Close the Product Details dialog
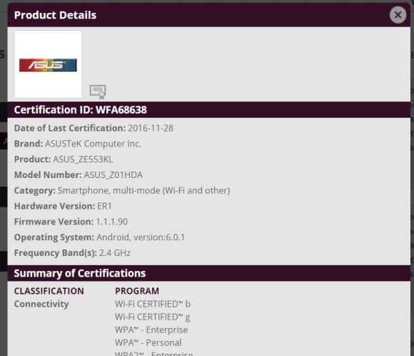The width and height of the screenshot is (414, 356). tap(398, 15)
